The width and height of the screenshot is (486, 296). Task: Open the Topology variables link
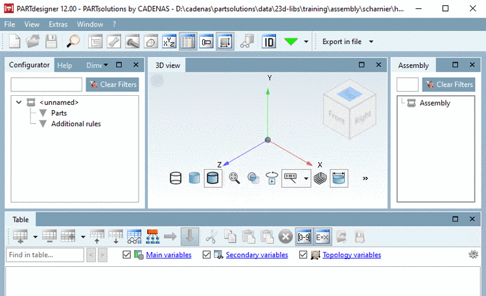pos(352,255)
